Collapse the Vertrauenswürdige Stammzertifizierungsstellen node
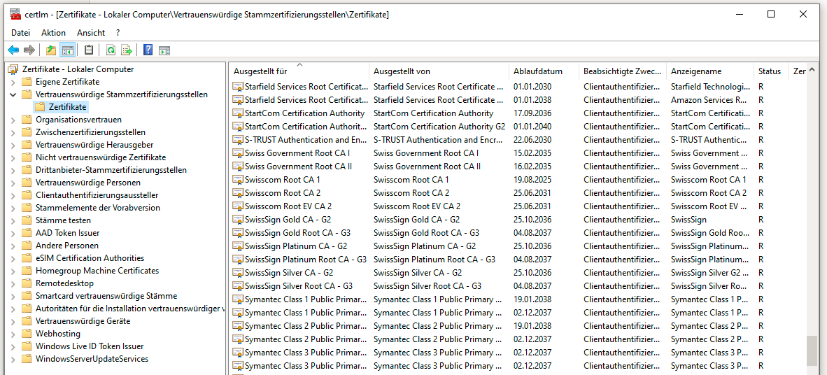827x375 pixels. click(x=13, y=94)
